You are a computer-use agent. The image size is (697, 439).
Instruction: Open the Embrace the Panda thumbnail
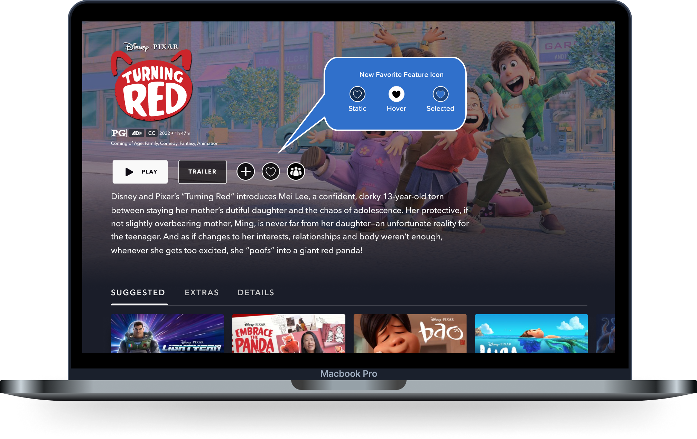289,334
